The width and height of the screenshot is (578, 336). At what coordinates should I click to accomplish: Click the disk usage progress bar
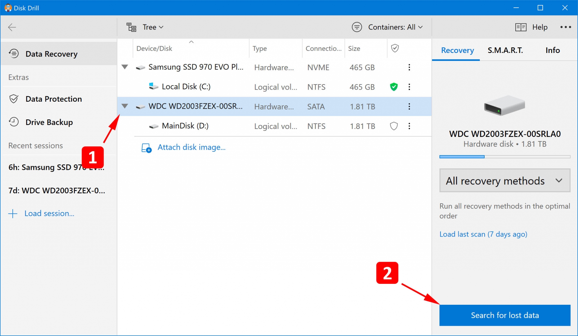505,157
